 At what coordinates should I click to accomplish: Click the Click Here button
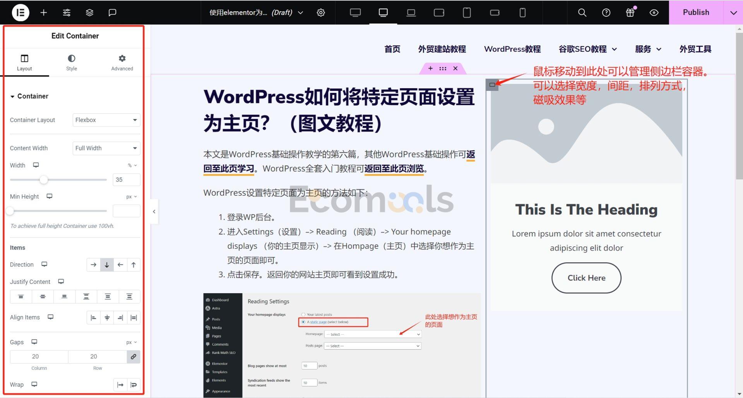[x=586, y=278]
